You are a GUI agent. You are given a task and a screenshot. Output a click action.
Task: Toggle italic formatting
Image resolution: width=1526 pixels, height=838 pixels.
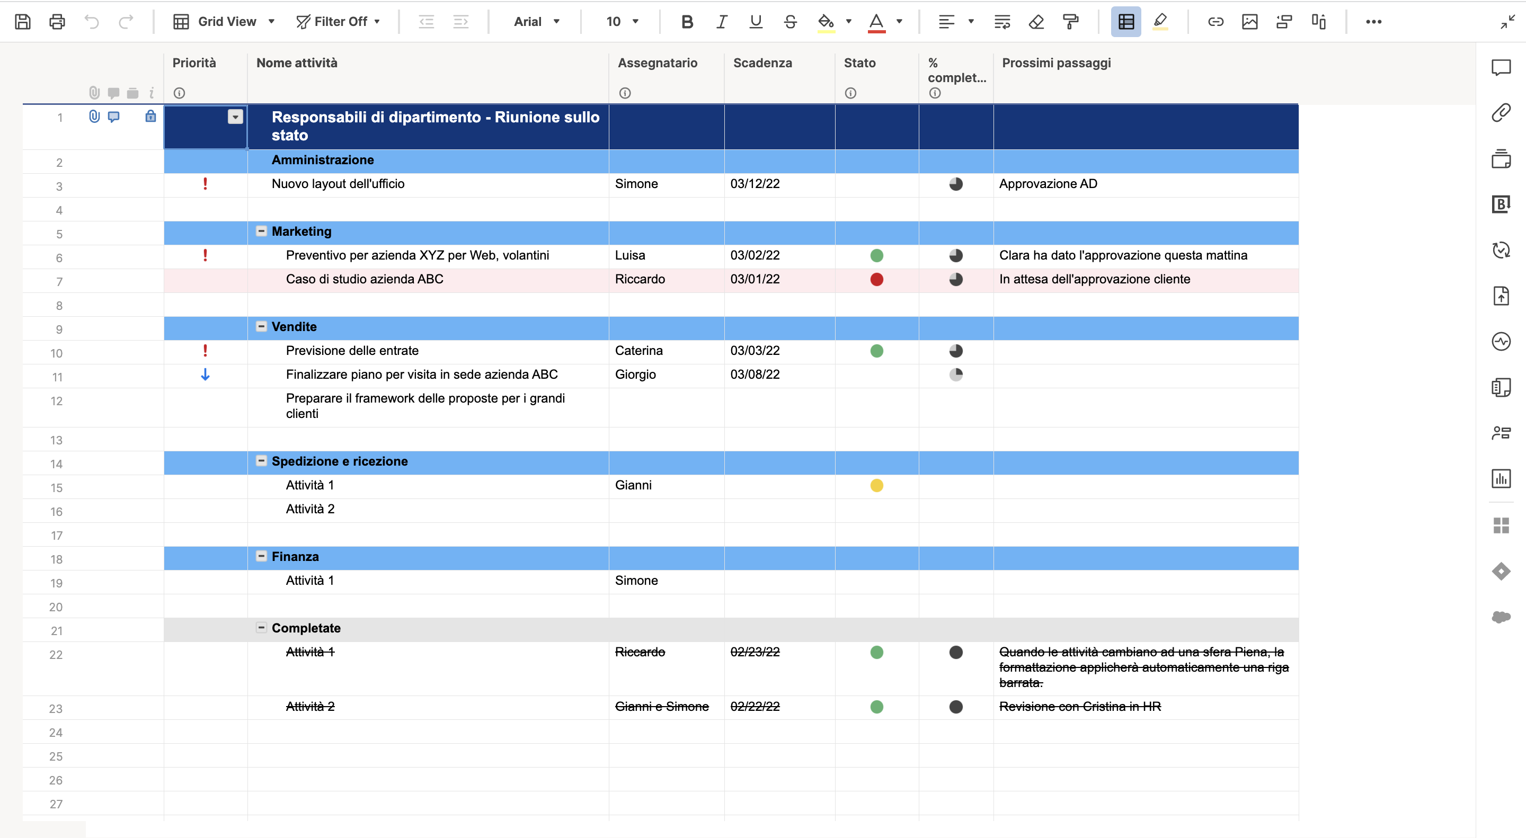tap(721, 22)
